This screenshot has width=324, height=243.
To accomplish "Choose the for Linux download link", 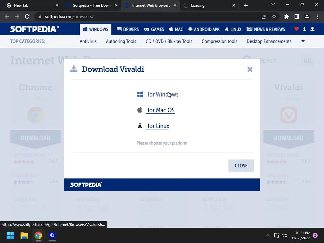I will (158, 126).
